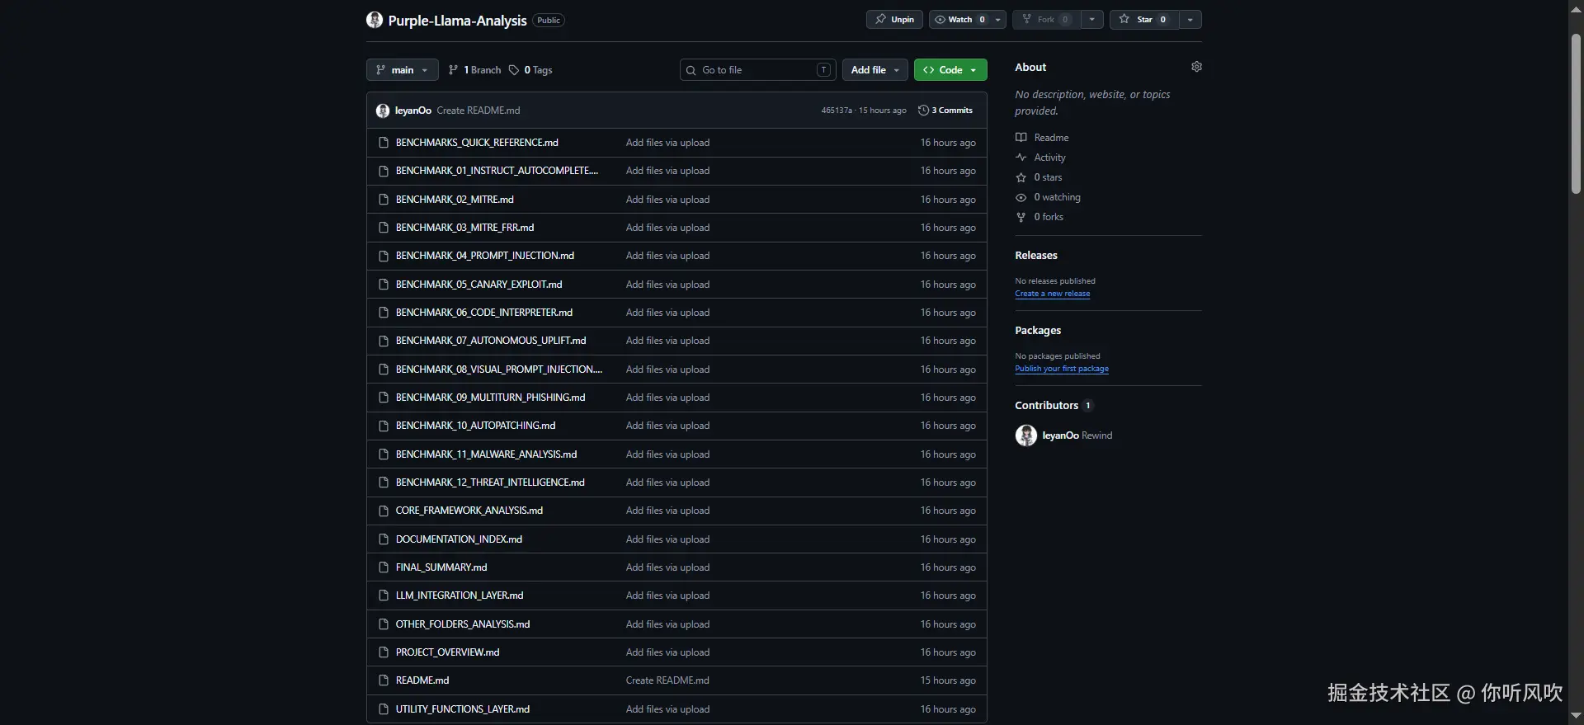
Task: Click the file icon for BENCHMARK_05_CANARY_EXPLOIT.md
Action: 383,285
